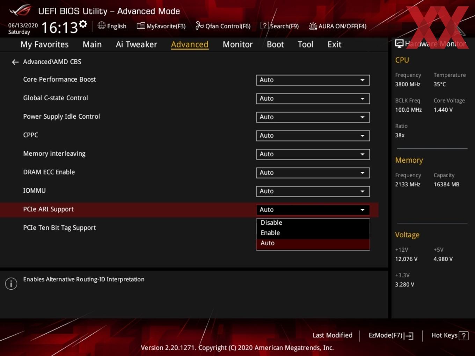Click the Hot Keys question mark box
This screenshot has height=356, width=475.
[x=463, y=336]
